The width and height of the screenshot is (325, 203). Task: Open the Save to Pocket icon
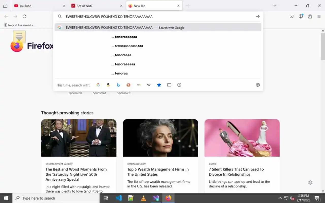tap(292, 16)
